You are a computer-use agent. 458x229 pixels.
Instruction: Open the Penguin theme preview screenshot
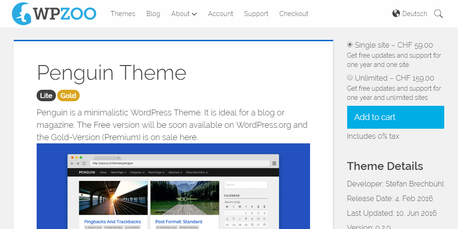click(x=173, y=186)
